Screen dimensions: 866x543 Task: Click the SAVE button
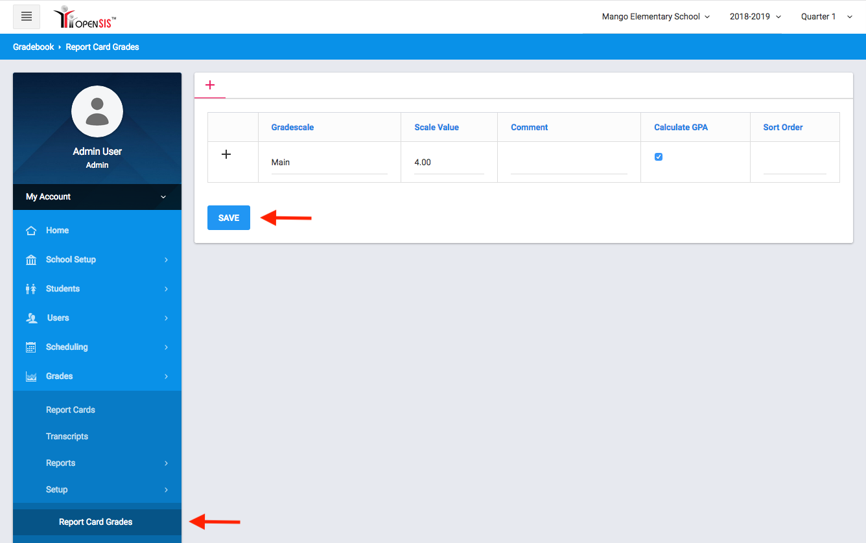(228, 218)
